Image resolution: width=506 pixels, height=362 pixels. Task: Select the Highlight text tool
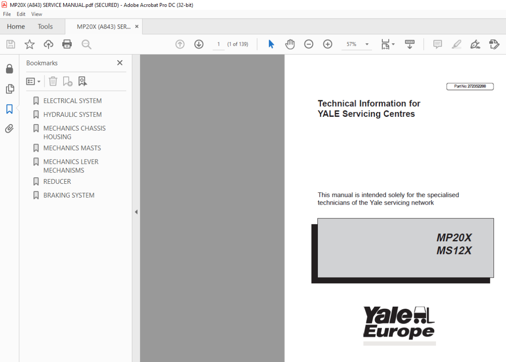[456, 44]
